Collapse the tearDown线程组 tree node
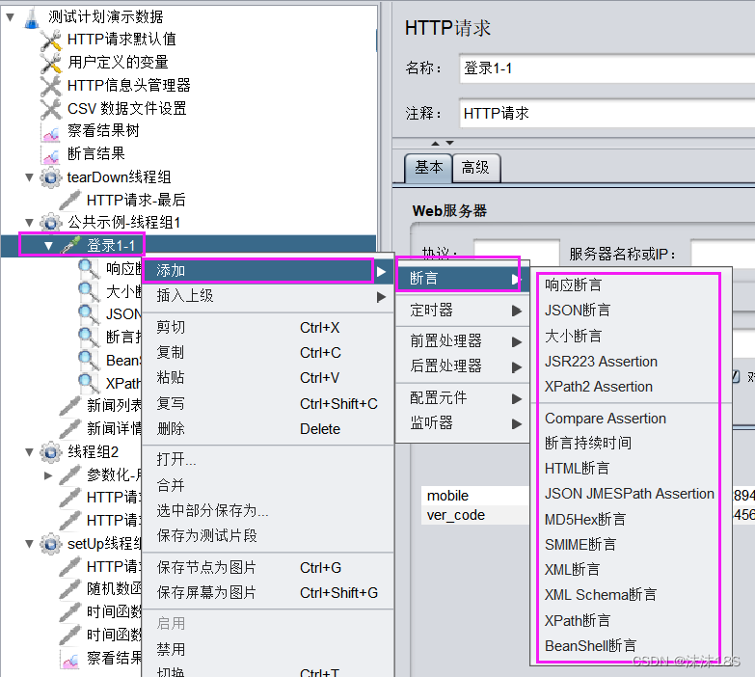Image resolution: width=755 pixels, height=677 pixels. click(x=29, y=177)
